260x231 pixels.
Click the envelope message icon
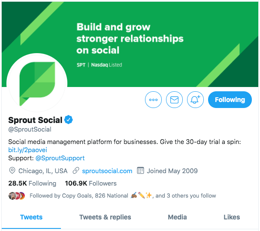tap(174, 100)
